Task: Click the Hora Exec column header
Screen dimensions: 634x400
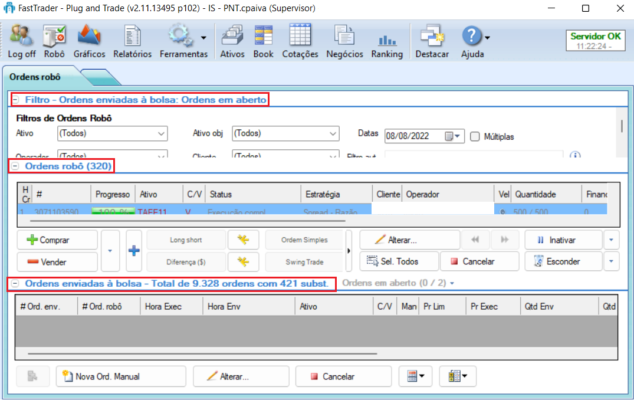Action: click(171, 307)
